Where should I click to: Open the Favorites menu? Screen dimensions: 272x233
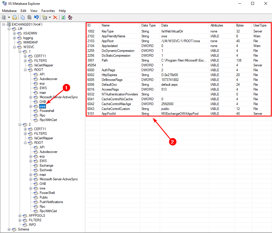pos(48,11)
